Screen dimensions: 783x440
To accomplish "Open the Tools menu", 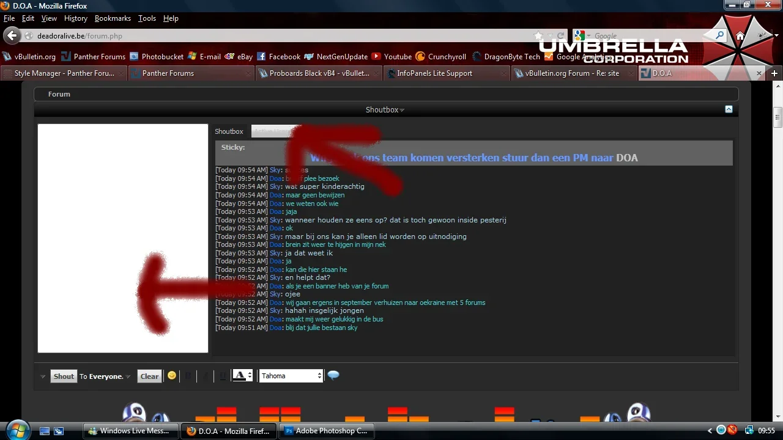I will coord(147,18).
